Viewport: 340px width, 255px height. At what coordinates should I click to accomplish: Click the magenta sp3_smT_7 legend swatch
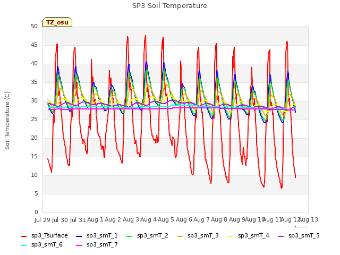point(79,245)
